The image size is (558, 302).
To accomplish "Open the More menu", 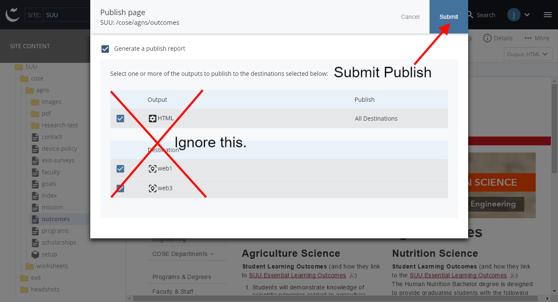I will (x=537, y=38).
